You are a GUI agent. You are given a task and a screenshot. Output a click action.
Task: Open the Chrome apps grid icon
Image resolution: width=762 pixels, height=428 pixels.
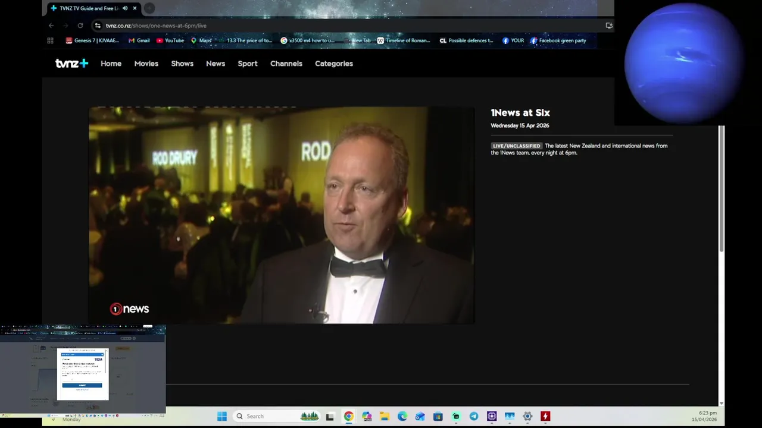[50, 40]
